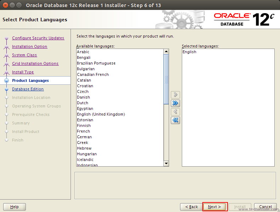
Task: Click the scroll down arrow of Available languages
Action: (x=166, y=163)
